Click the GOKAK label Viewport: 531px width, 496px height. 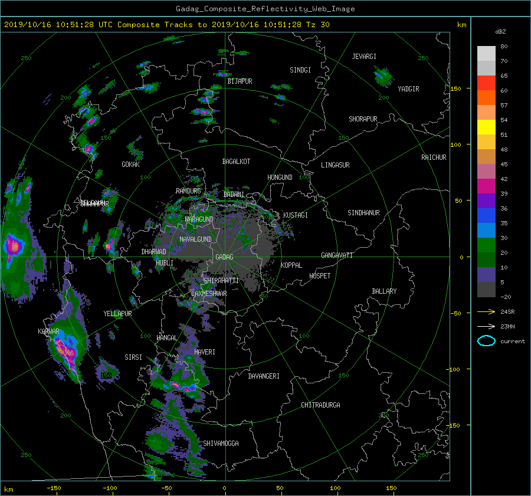131,165
